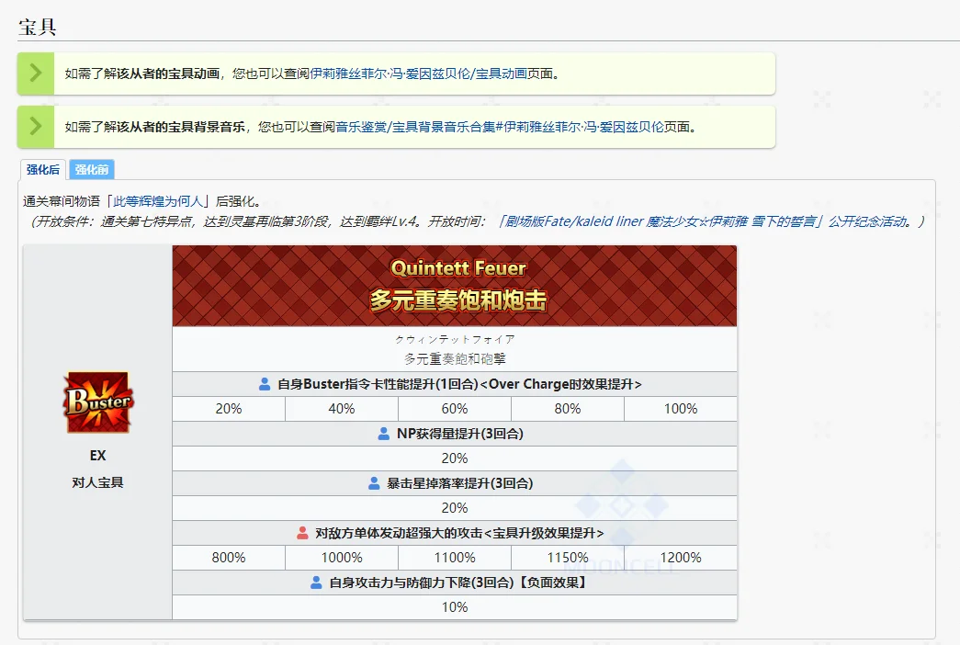This screenshot has width=960, height=645.
Task: Click the Buster command card icon
Action: 98,402
